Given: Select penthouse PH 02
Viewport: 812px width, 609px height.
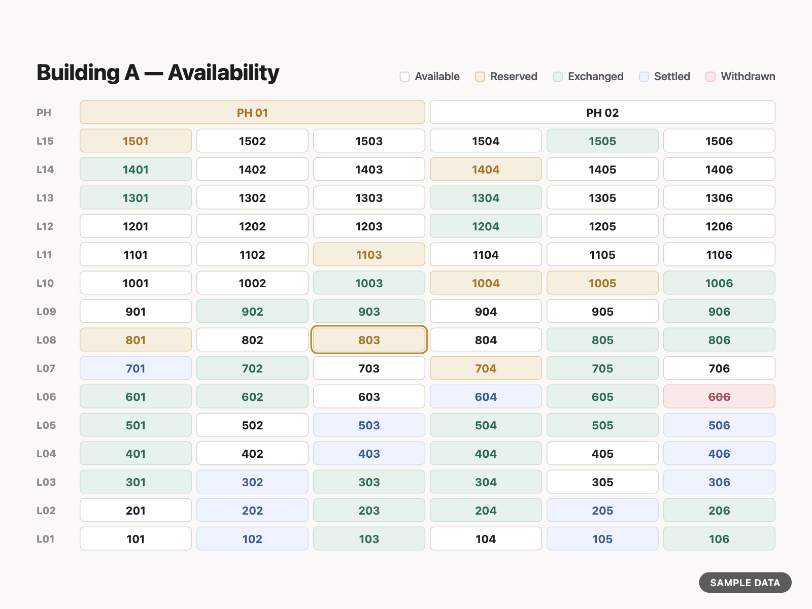Looking at the screenshot, I should click(x=602, y=112).
